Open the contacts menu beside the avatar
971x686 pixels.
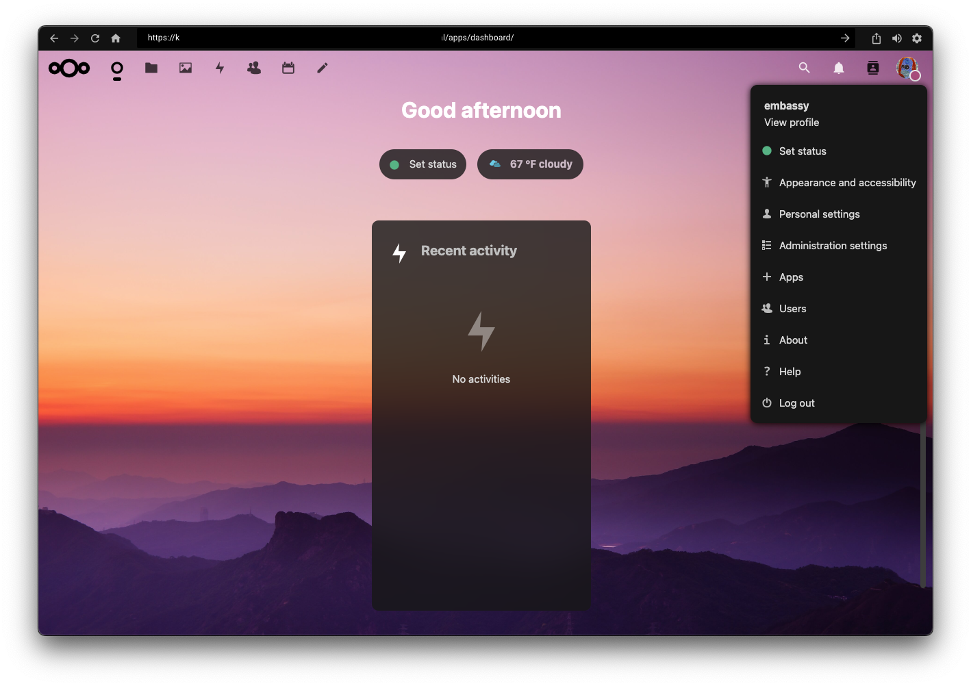tap(872, 68)
